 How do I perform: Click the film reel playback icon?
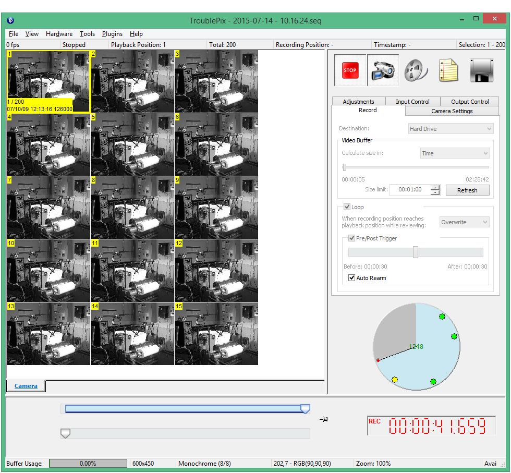tap(416, 70)
